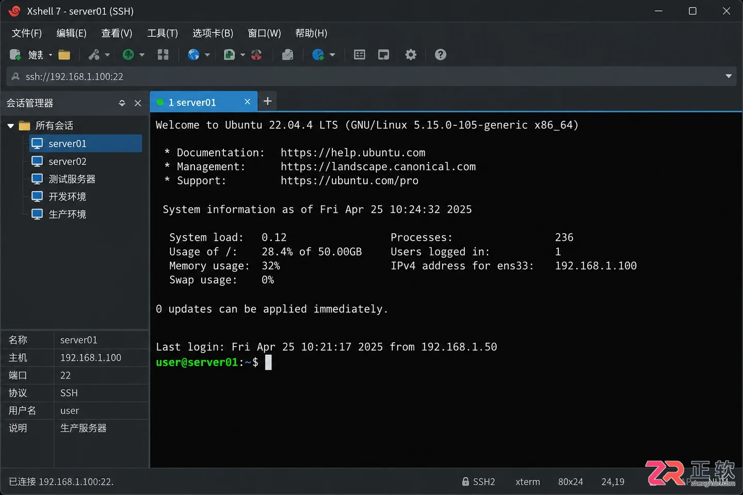This screenshot has height=495, width=743.
Task: Open settings with the gear icon
Action: (x=411, y=55)
